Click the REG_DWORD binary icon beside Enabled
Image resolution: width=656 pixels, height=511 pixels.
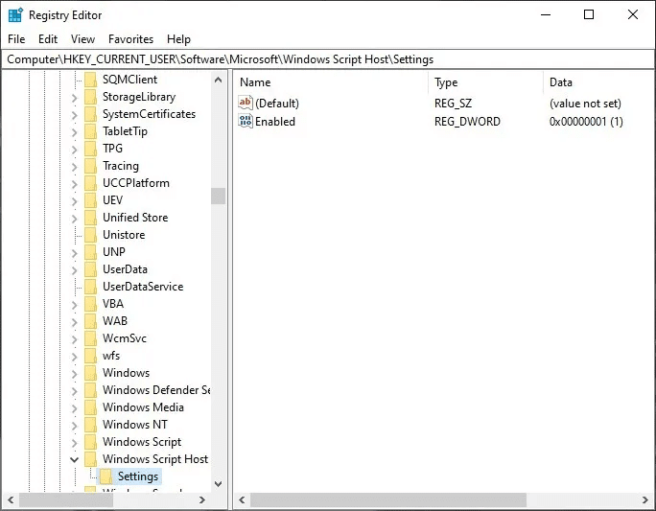[x=246, y=122]
